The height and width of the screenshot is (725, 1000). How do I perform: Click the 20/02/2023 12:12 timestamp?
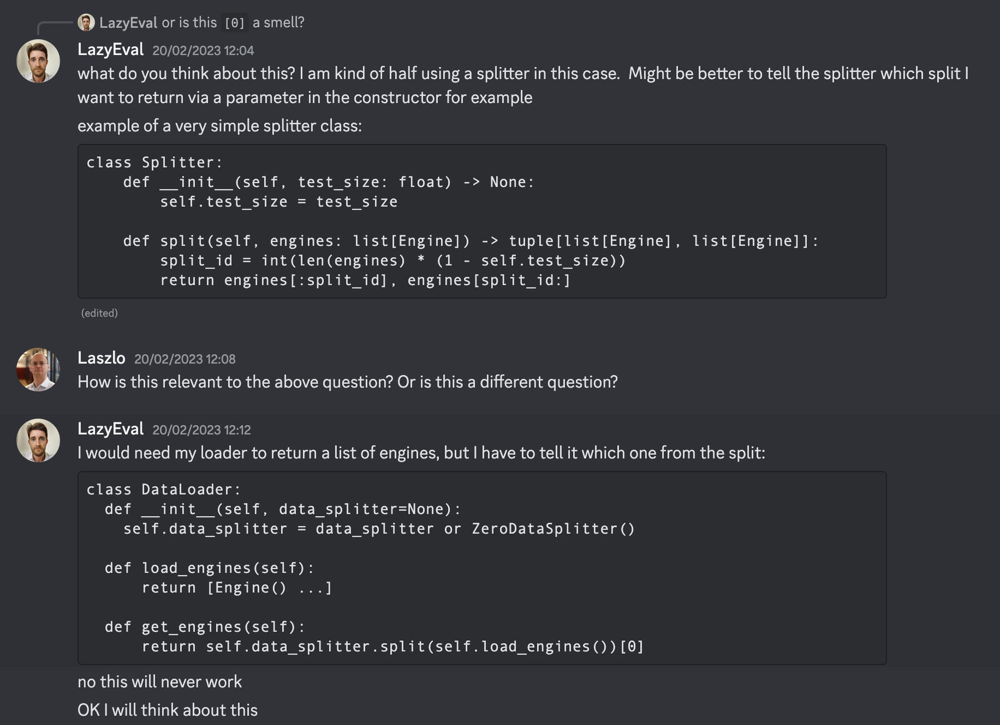(201, 430)
